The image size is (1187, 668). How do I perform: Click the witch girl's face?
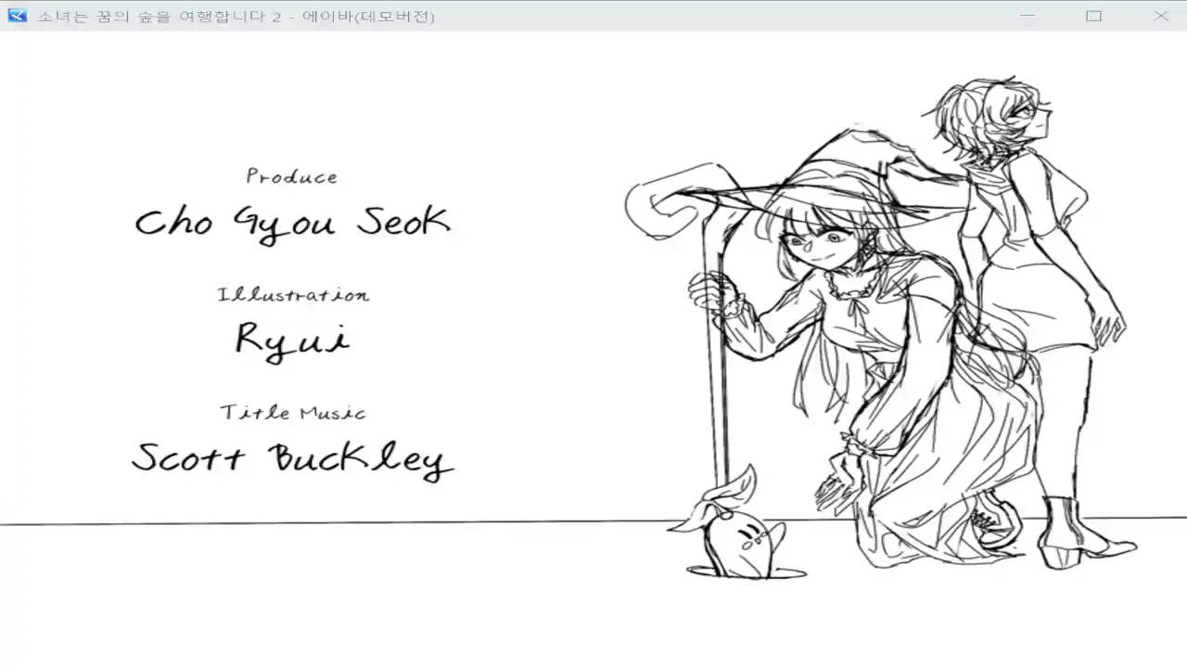point(821,244)
